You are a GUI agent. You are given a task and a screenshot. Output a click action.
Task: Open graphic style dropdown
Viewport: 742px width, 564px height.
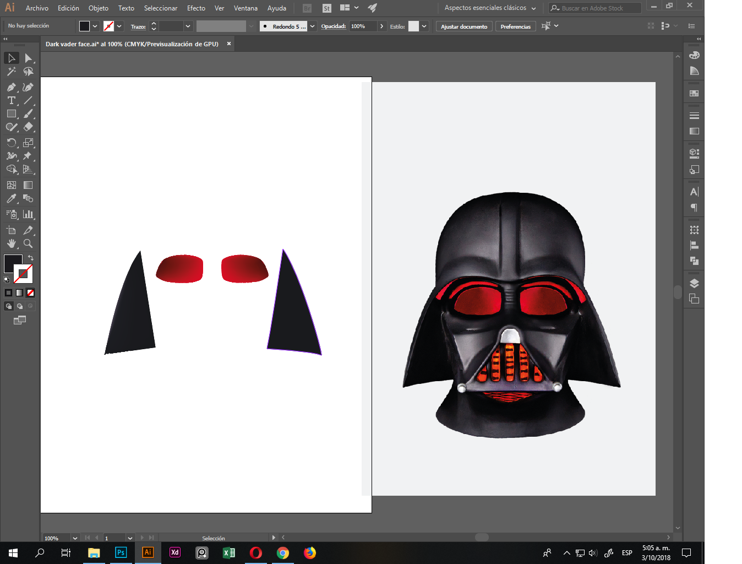pyautogui.click(x=424, y=26)
